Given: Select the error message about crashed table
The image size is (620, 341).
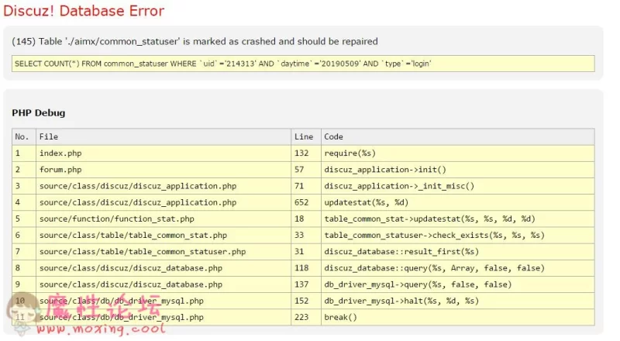Looking at the screenshot, I should pyautogui.click(x=195, y=41).
